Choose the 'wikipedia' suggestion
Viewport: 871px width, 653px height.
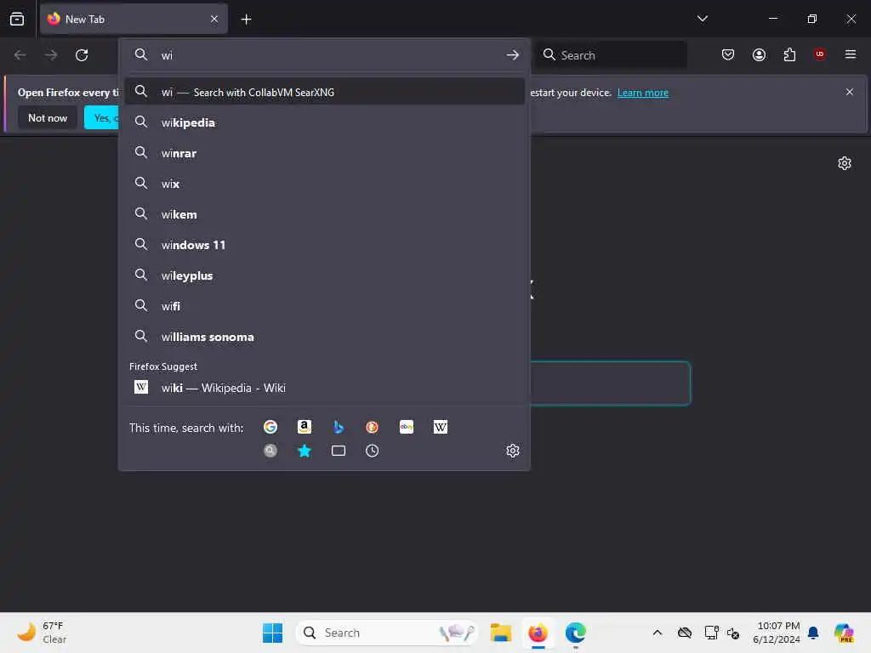(324, 122)
